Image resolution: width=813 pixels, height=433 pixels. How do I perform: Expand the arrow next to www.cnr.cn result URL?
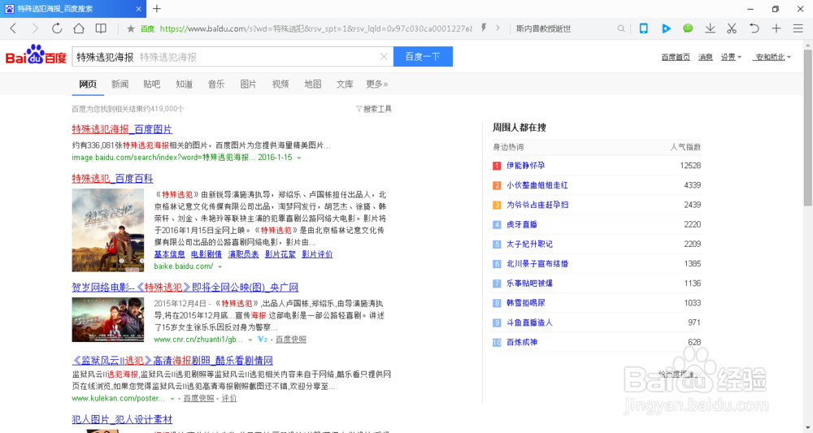(250, 340)
